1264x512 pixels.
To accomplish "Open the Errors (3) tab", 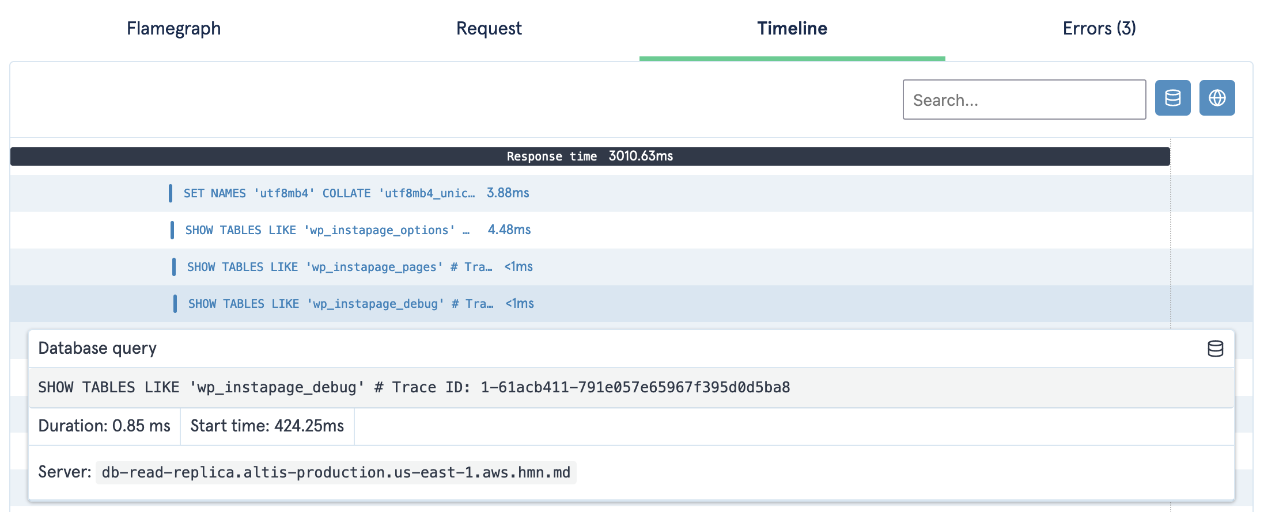I will click(1099, 29).
